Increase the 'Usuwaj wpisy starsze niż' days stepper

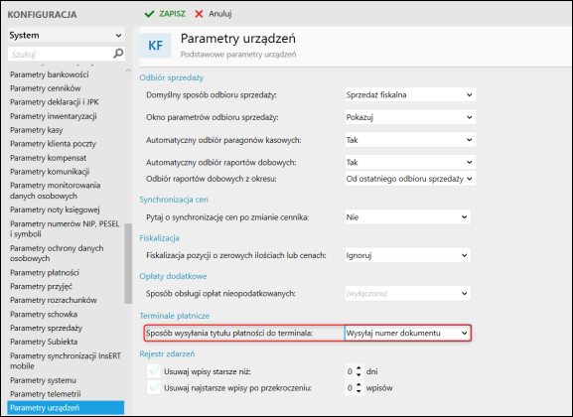coord(358,368)
